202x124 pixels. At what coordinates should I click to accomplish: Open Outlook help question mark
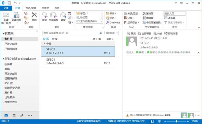click(x=176, y=3)
